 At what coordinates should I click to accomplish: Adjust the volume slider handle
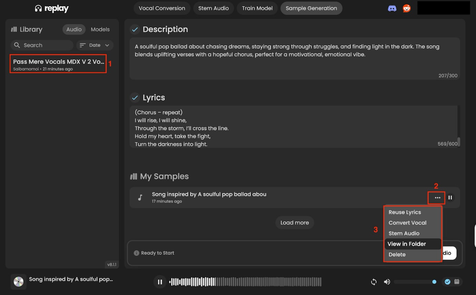[x=434, y=282]
